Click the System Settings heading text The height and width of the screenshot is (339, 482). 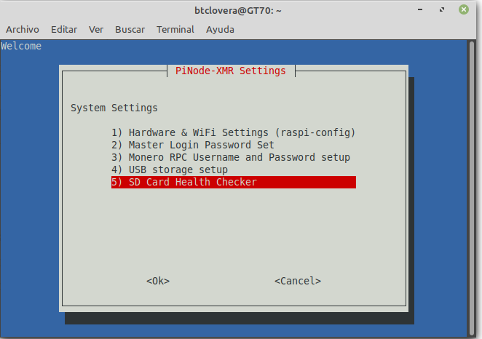click(x=114, y=108)
